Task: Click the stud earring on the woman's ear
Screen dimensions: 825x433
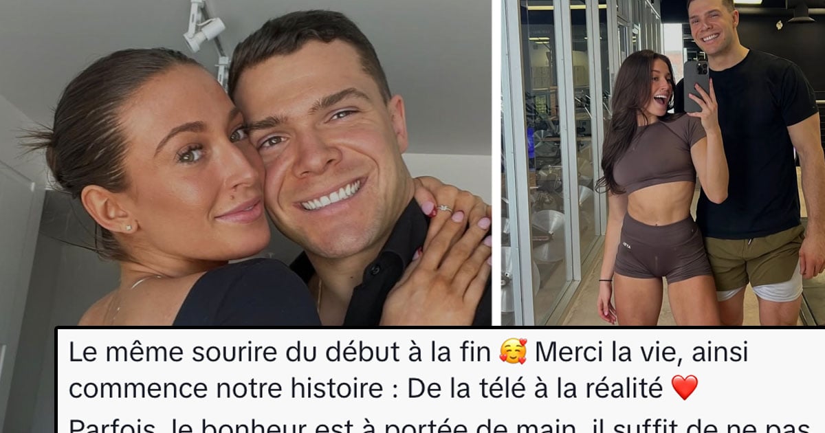Action: click(128, 227)
